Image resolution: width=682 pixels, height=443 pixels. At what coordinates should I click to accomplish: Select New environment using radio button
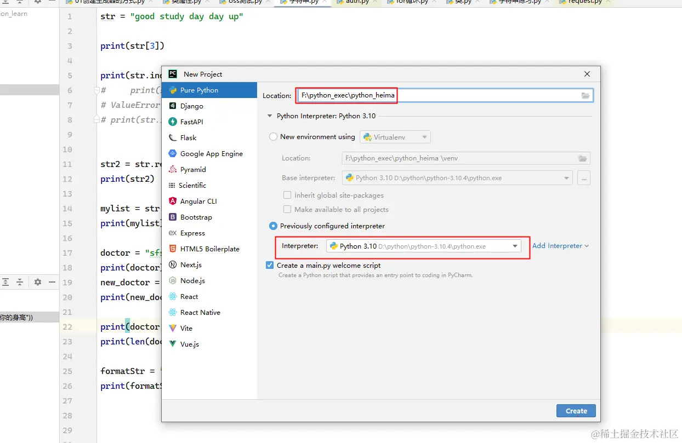[x=273, y=137]
